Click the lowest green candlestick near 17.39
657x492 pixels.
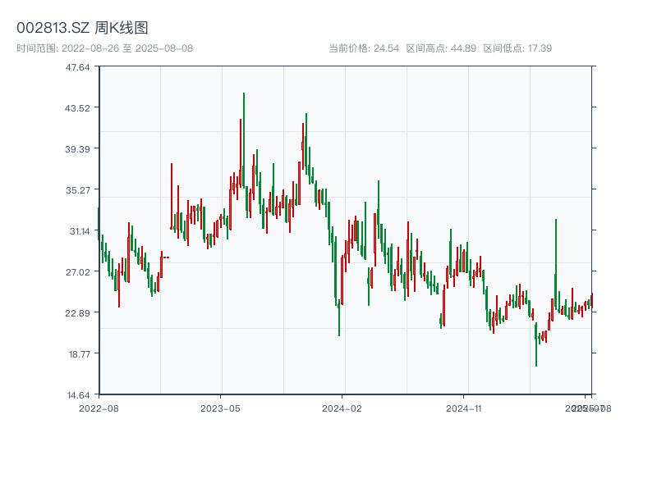(536, 344)
